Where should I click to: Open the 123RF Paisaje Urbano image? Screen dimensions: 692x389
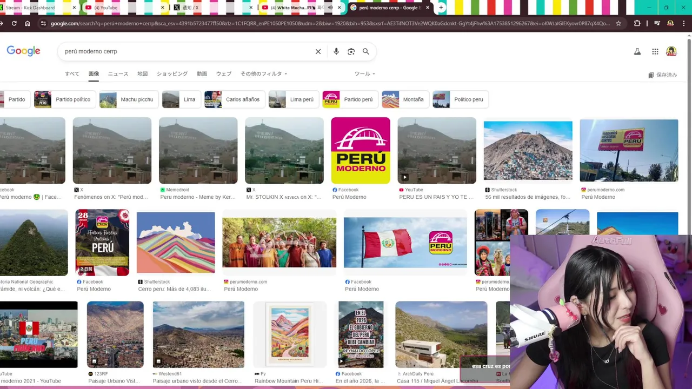115,334
